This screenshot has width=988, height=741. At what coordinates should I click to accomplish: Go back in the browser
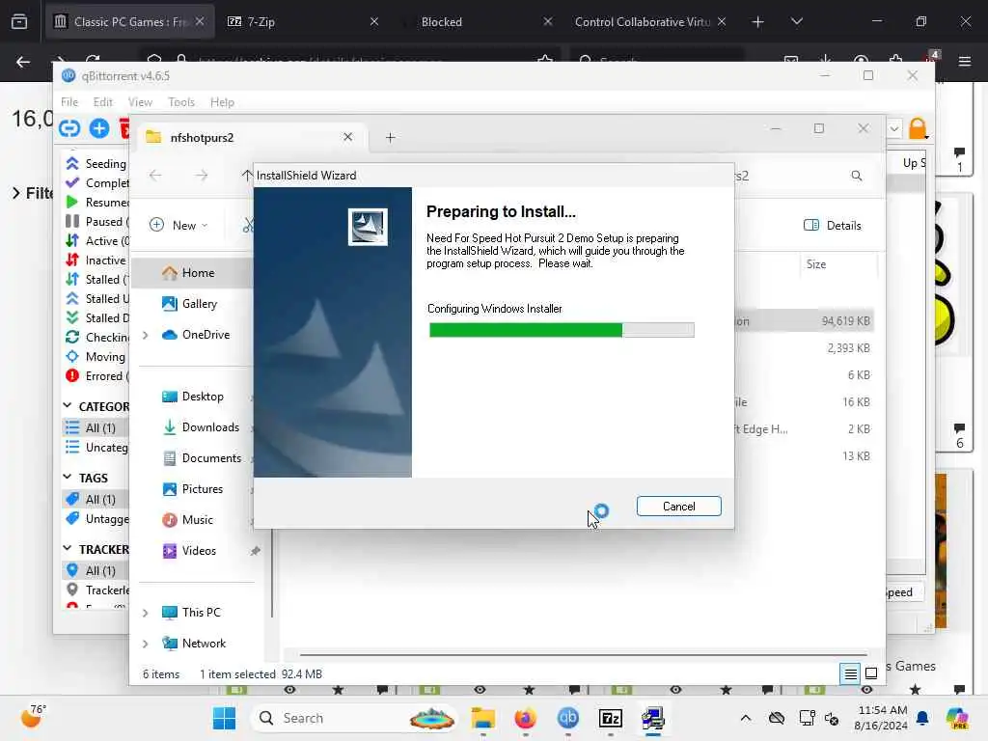point(23,62)
